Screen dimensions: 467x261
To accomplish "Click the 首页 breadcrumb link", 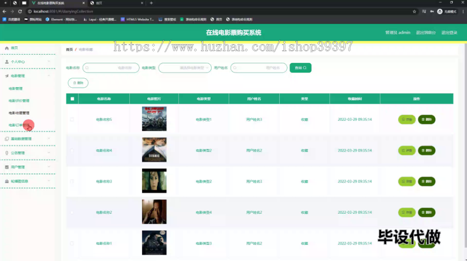I will coord(70,49).
